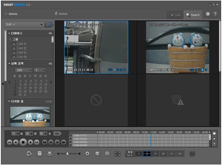This screenshot has height=165, width=222.
Task: Click the connect icon beside DVR -1
Action: [49, 25]
